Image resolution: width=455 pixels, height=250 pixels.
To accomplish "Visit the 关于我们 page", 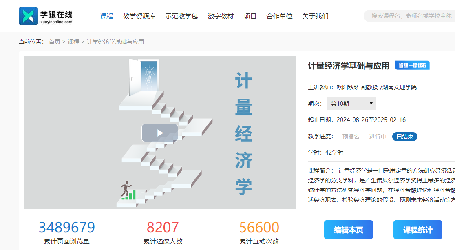I will (315, 16).
